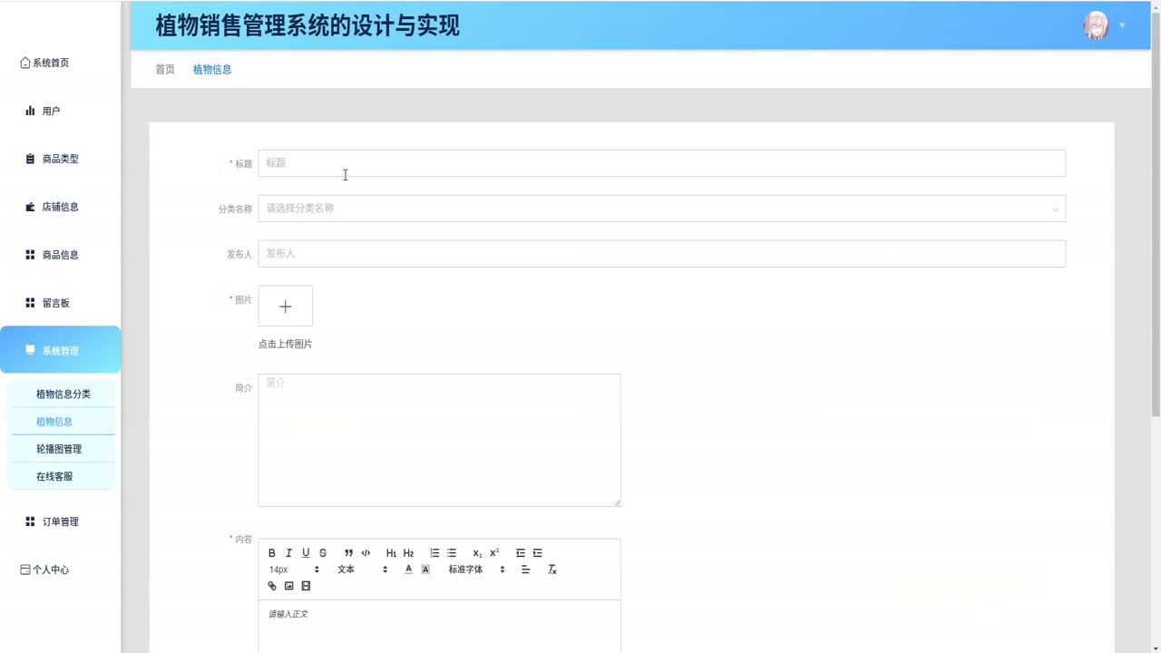The width and height of the screenshot is (1161, 653).
Task: Click the 请输入正文 editor content area
Action: [439, 627]
